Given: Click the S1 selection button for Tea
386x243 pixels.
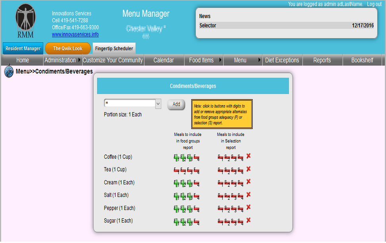Looking at the screenshot, I should [x=220, y=170].
